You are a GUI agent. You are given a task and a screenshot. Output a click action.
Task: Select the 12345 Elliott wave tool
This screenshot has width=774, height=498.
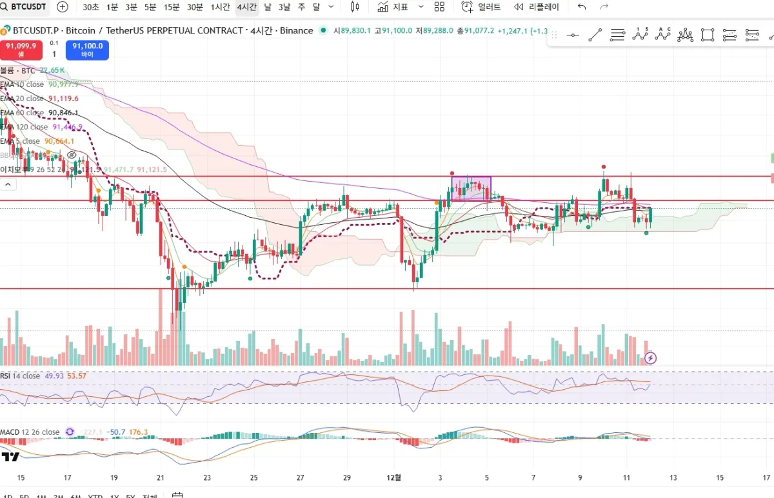tap(640, 35)
